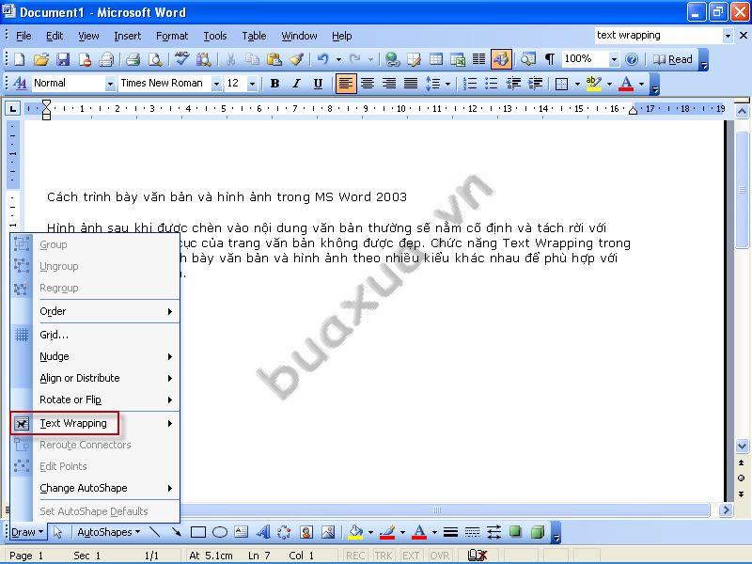Toggle Align Left
The height and width of the screenshot is (564, 752).
pyautogui.click(x=345, y=84)
